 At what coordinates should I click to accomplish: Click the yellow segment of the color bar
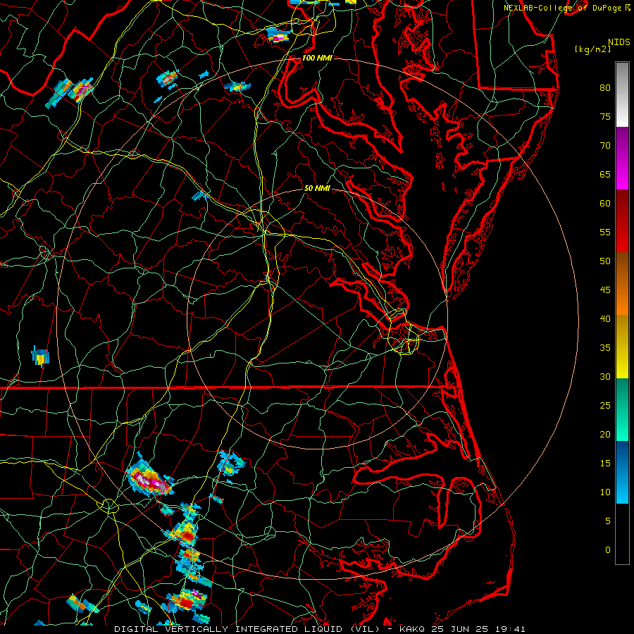[x=622, y=347]
